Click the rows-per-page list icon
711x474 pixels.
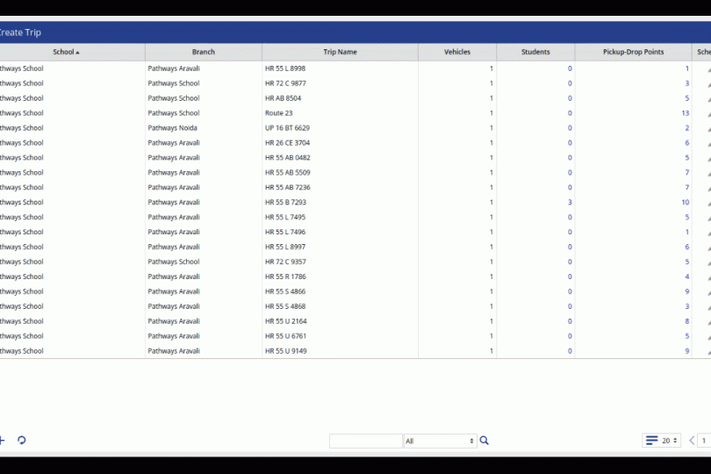pyautogui.click(x=651, y=441)
